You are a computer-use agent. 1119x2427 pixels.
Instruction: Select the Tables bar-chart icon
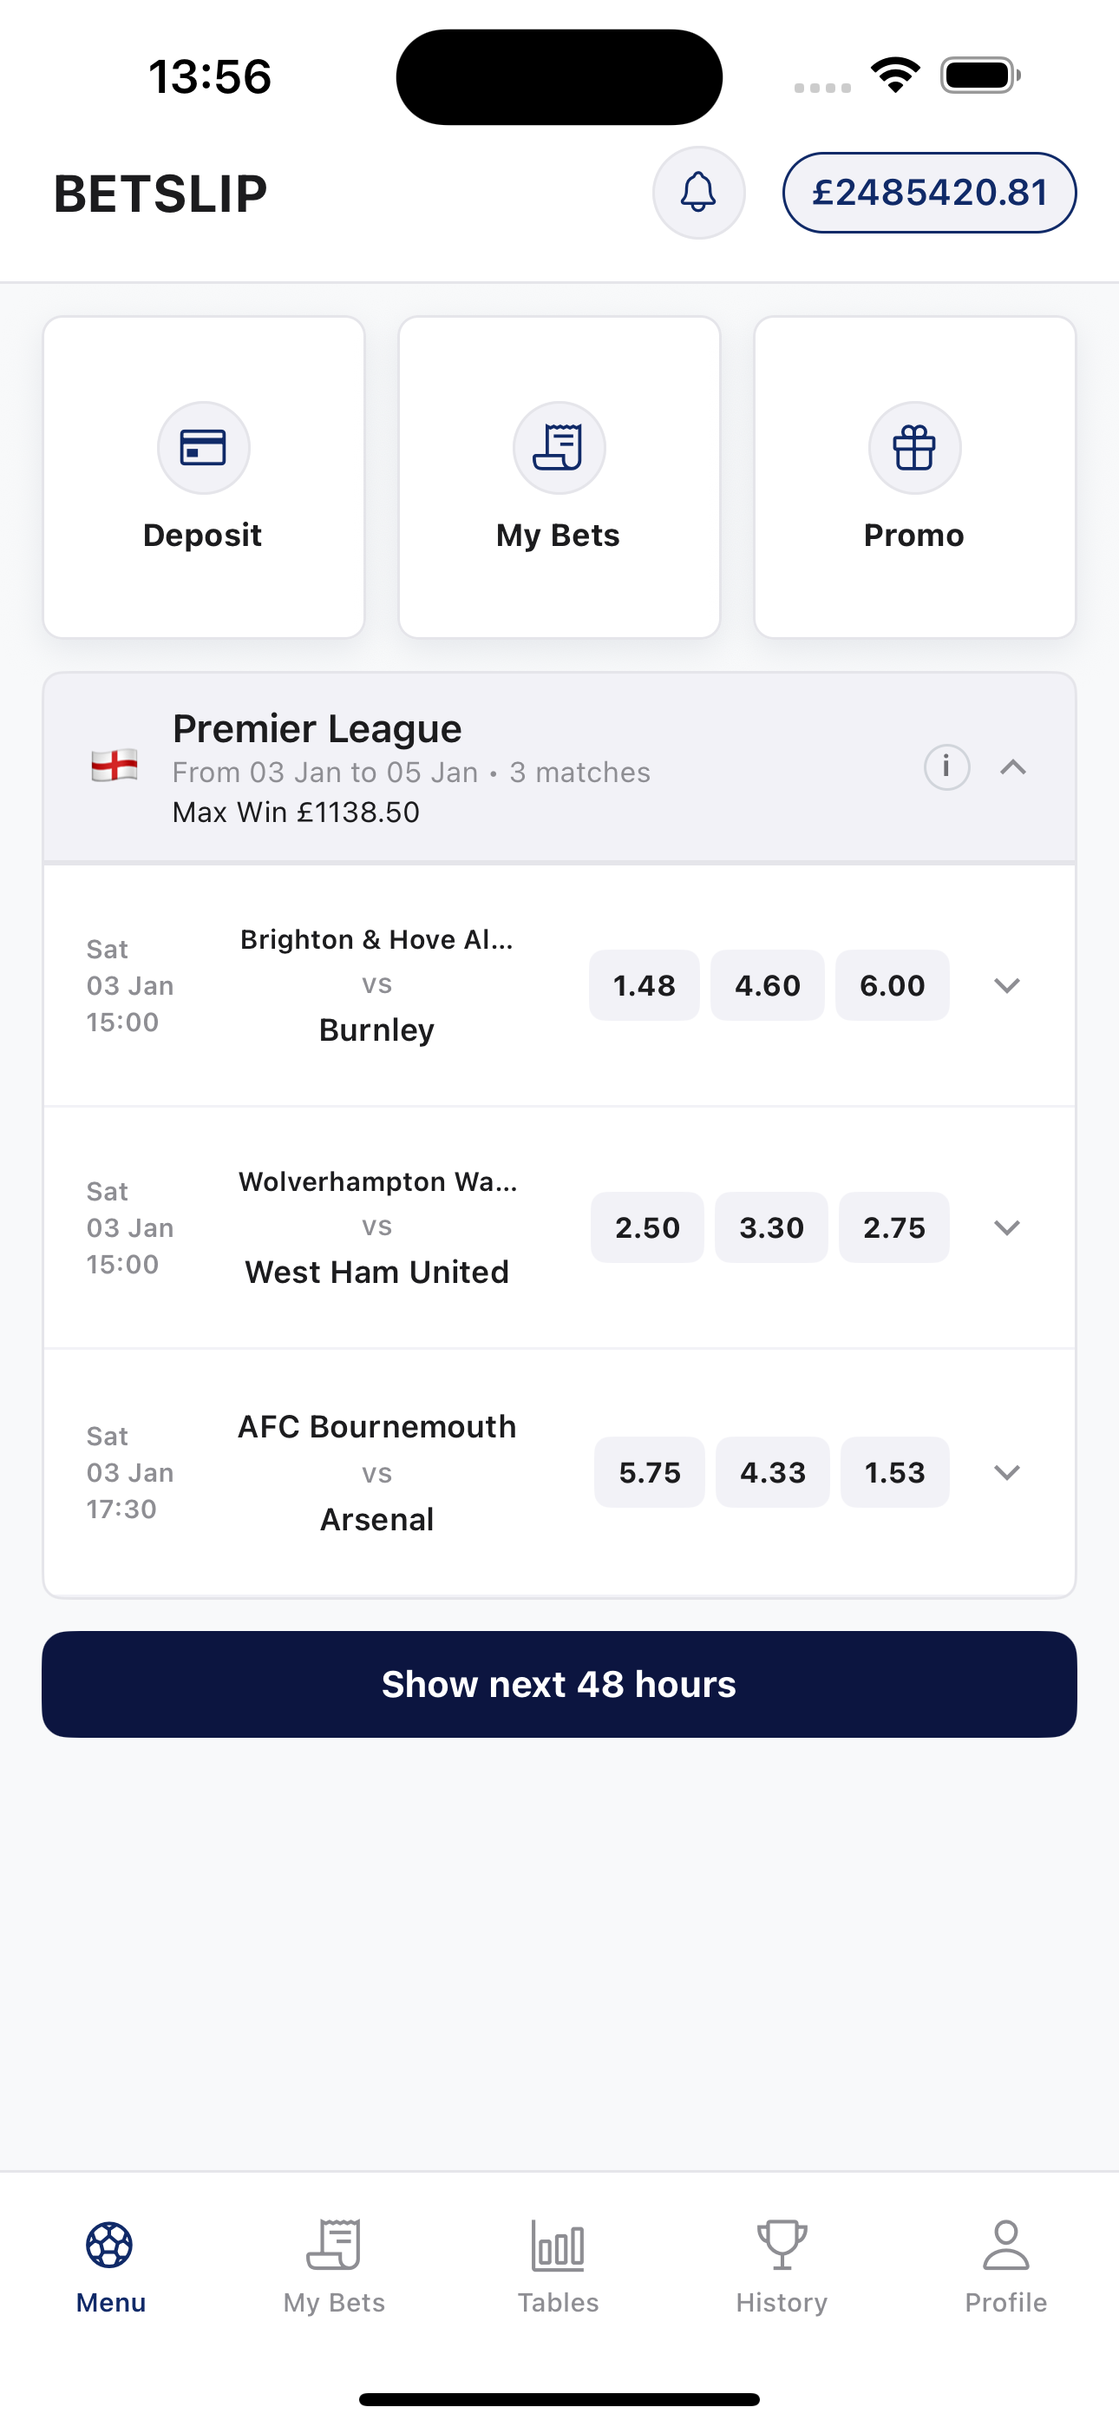558,2242
